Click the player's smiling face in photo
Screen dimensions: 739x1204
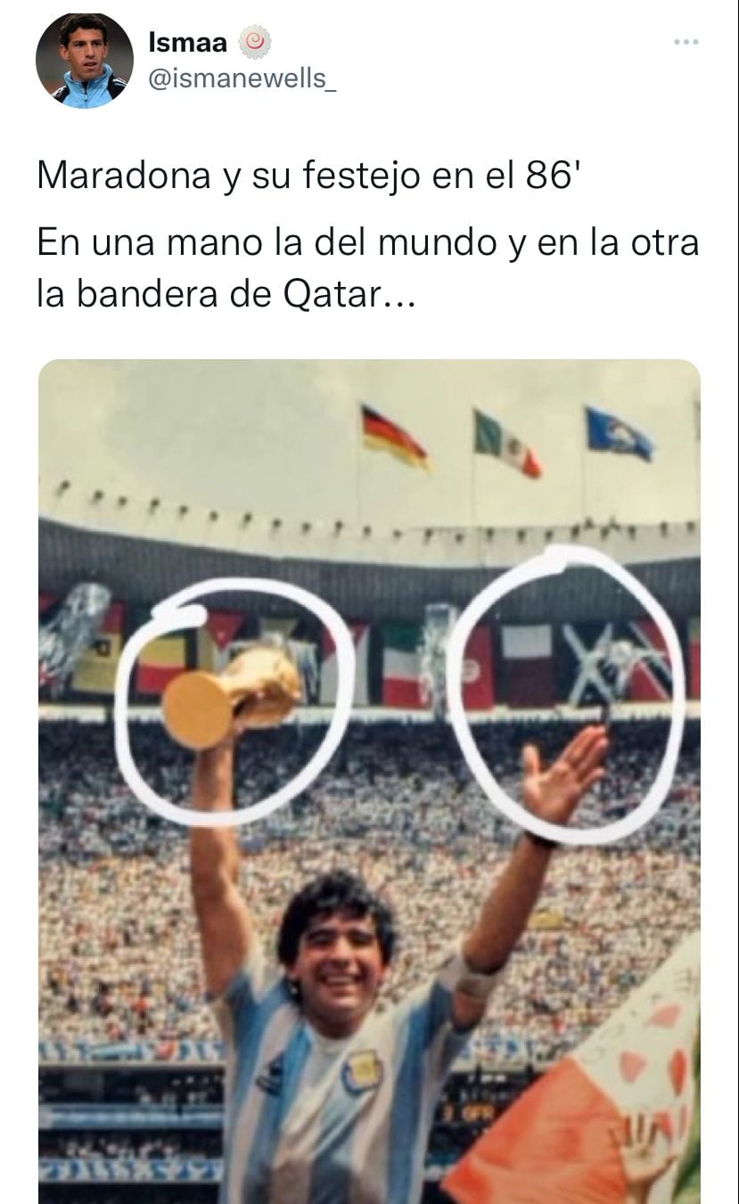[x=341, y=947]
